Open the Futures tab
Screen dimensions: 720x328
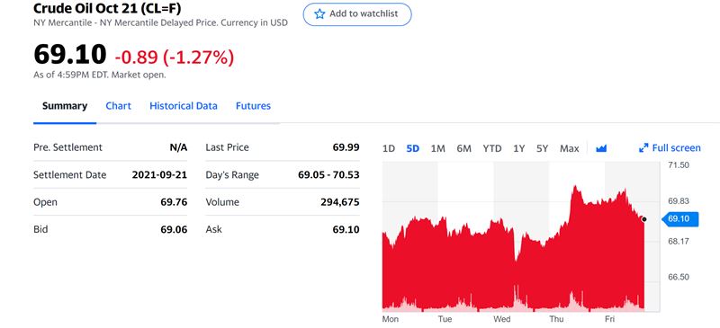click(253, 106)
